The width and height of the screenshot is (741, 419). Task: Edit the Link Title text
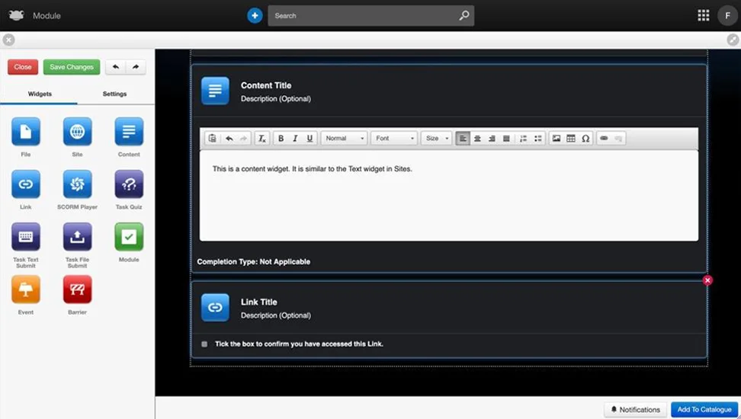tap(259, 302)
